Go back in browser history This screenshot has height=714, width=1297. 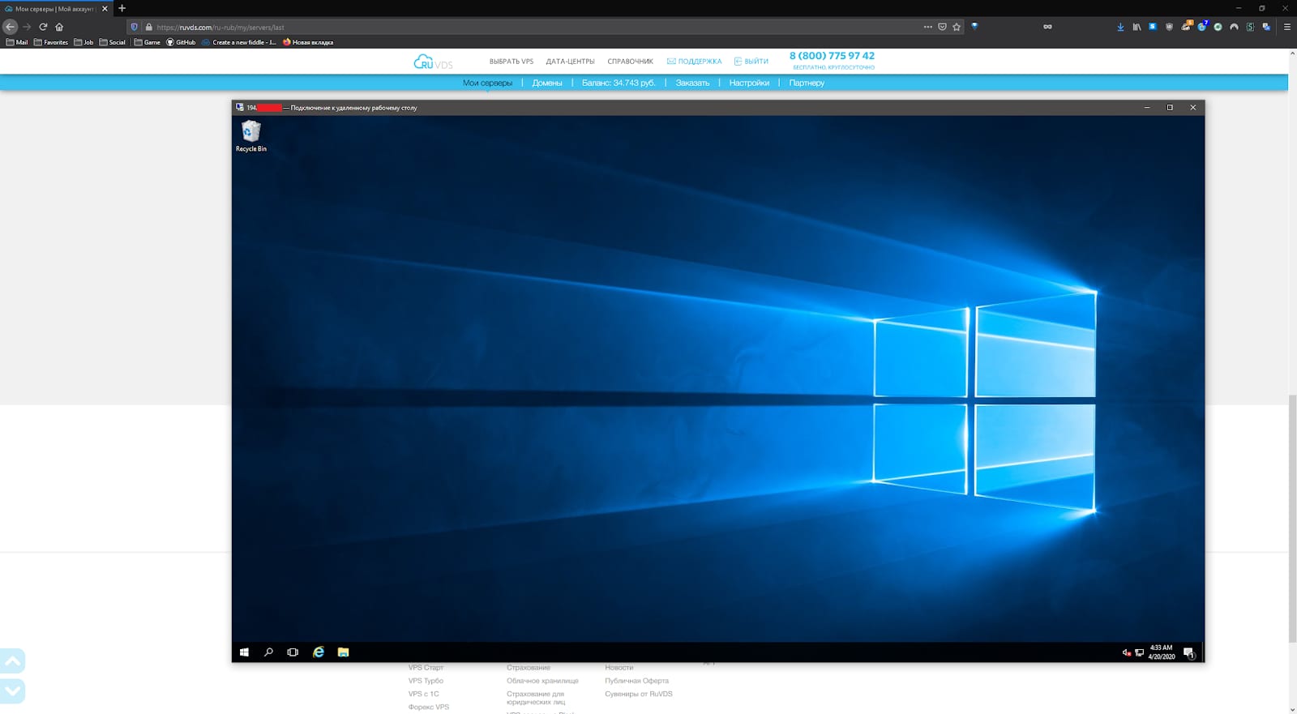tap(10, 27)
